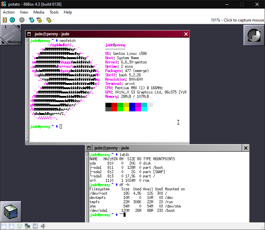265x230 pixels.
Task: Open the Action menu
Action: coord(9,12)
